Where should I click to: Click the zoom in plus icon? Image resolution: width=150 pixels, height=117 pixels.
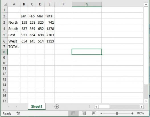pyautogui.click(x=132, y=114)
